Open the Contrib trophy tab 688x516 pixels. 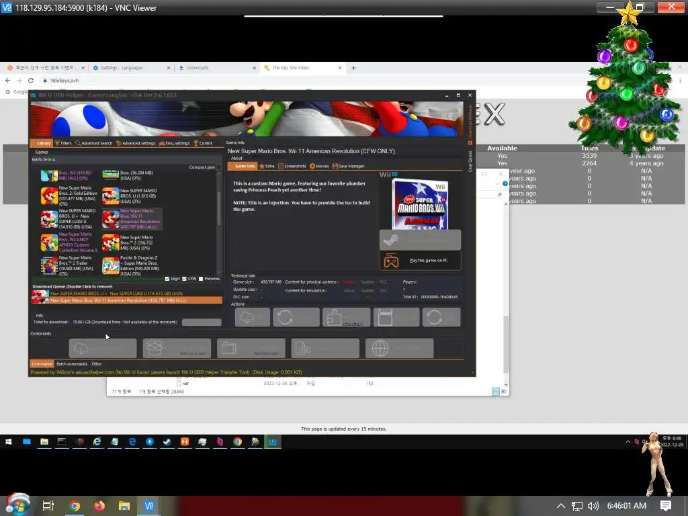203,143
